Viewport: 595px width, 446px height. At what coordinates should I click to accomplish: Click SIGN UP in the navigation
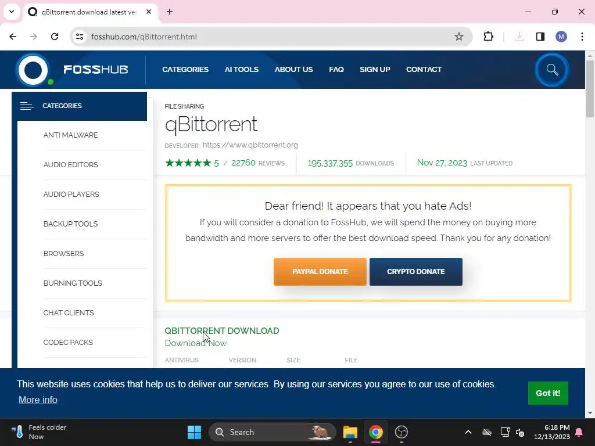(x=375, y=70)
